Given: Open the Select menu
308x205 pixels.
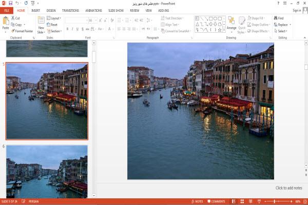Looking at the screenshot, I should [x=281, y=31].
